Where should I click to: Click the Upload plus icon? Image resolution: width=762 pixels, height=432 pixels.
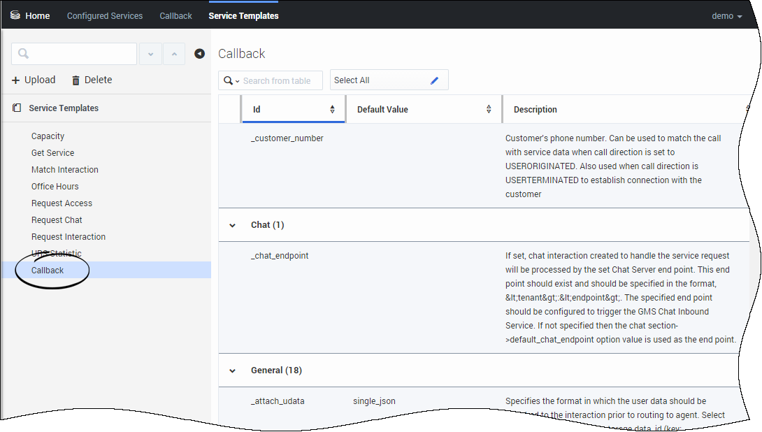click(x=16, y=80)
